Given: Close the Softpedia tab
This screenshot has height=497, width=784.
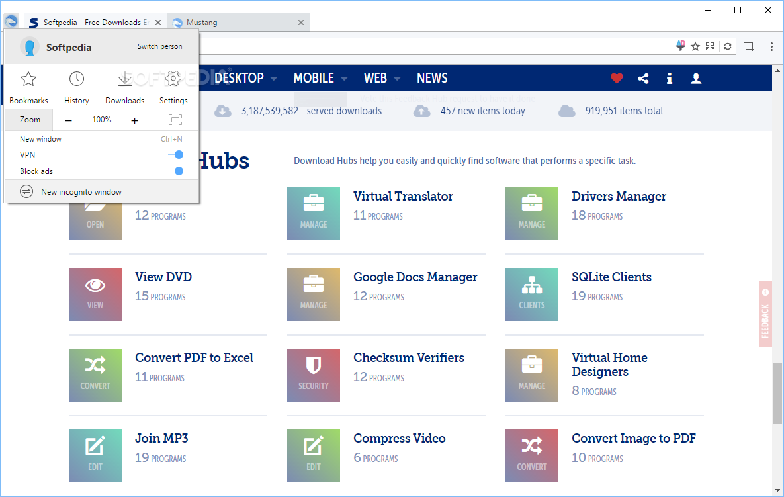Looking at the screenshot, I should tap(158, 23).
